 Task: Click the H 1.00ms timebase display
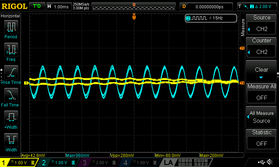[x=58, y=6]
